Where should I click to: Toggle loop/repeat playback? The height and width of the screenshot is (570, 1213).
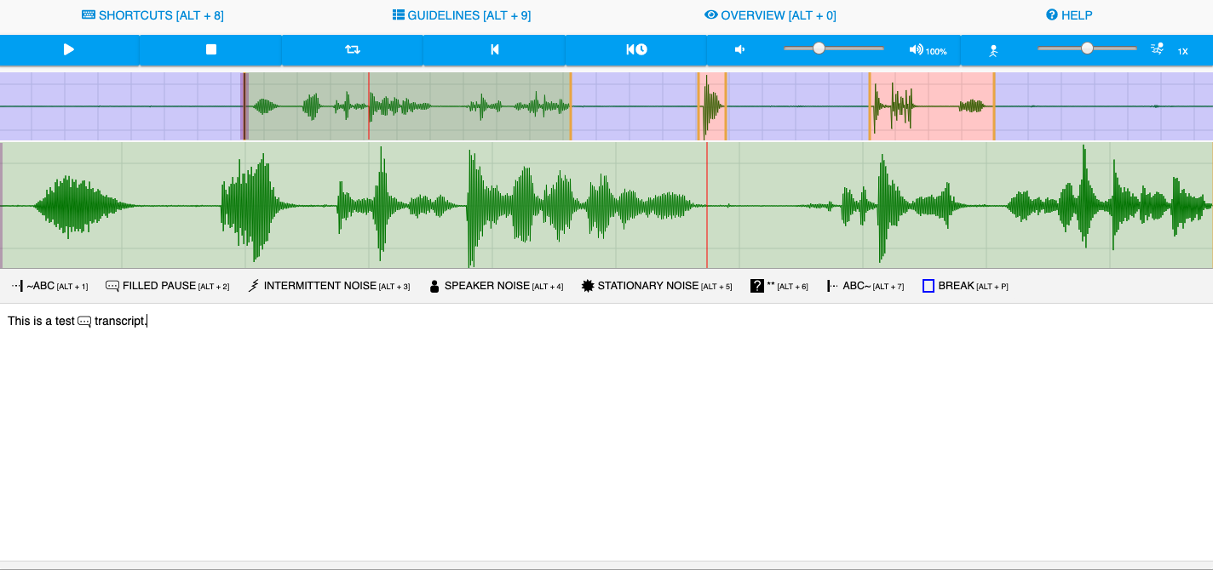(x=353, y=50)
